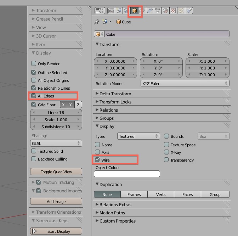
Task: Open the GLSL shading dropdown
Action: [56, 143]
